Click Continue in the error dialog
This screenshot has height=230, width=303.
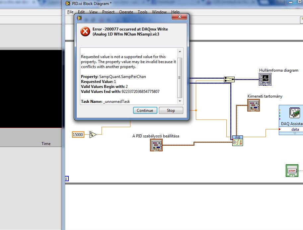point(145,111)
